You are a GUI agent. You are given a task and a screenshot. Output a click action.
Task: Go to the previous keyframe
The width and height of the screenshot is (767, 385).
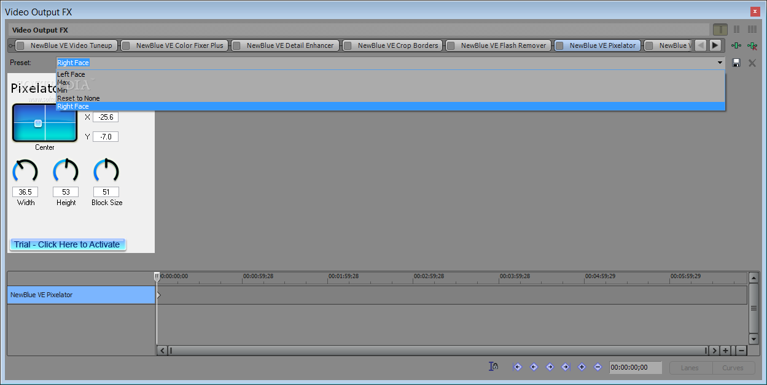[x=534, y=367]
